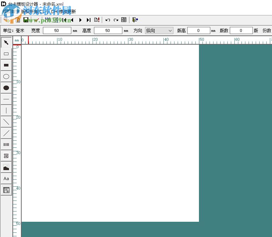Click the 高度 height input field
Viewport: 272px width, 237px height.
(x=108, y=31)
